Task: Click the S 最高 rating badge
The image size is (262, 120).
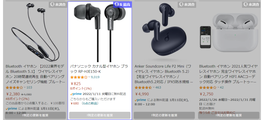Action: tap(123, 5)
